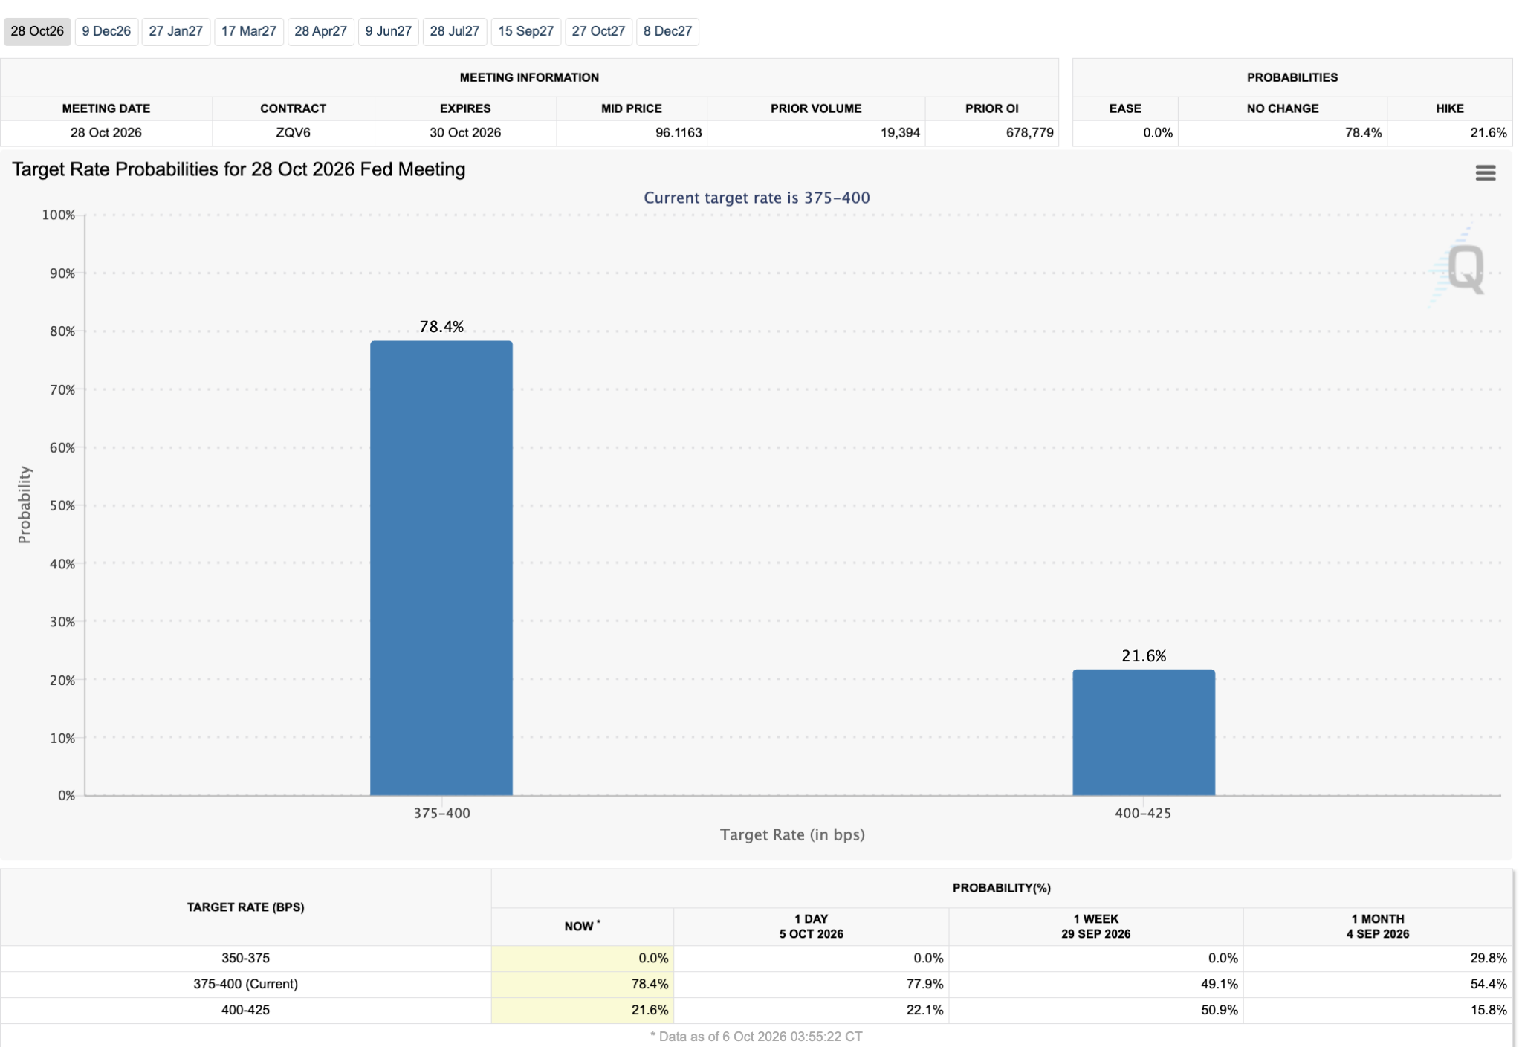
Task: View the 9 Jun27 meeting tab
Action: click(388, 31)
